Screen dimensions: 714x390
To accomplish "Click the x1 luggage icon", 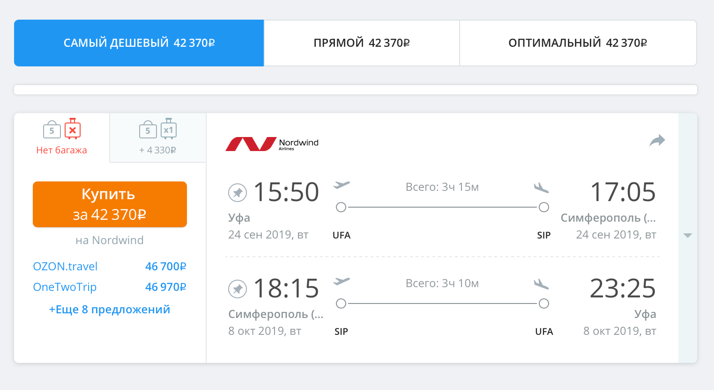I will coord(169,129).
